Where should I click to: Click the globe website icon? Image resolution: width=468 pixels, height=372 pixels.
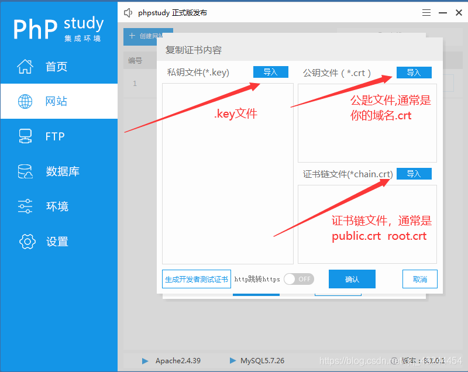click(25, 101)
